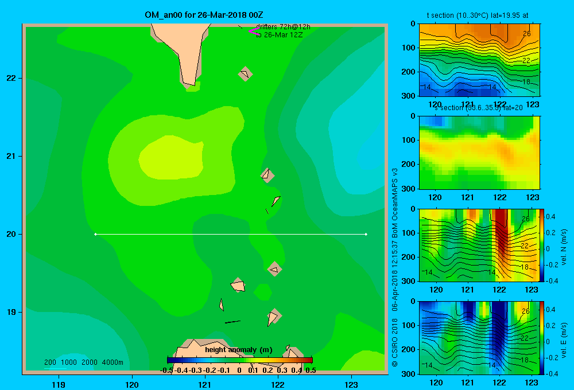Click the 'to 26-Mar 12Z' label
Viewport: 574px width, 390px height.
click(x=280, y=35)
